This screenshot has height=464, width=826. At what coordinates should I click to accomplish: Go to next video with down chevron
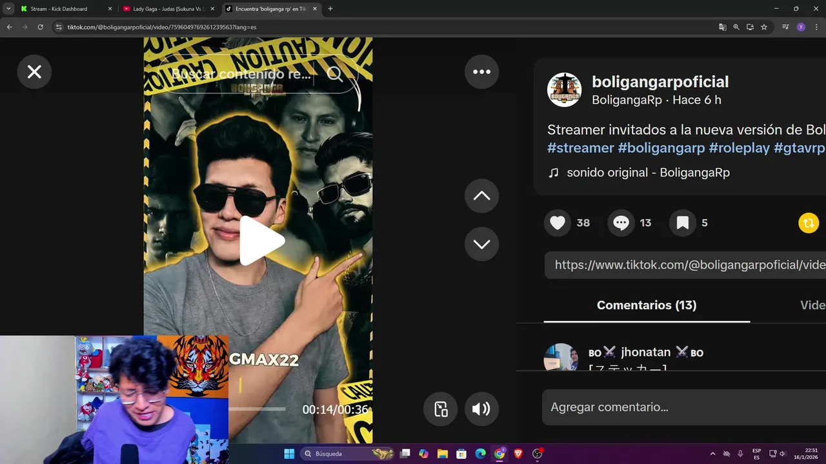tap(481, 244)
